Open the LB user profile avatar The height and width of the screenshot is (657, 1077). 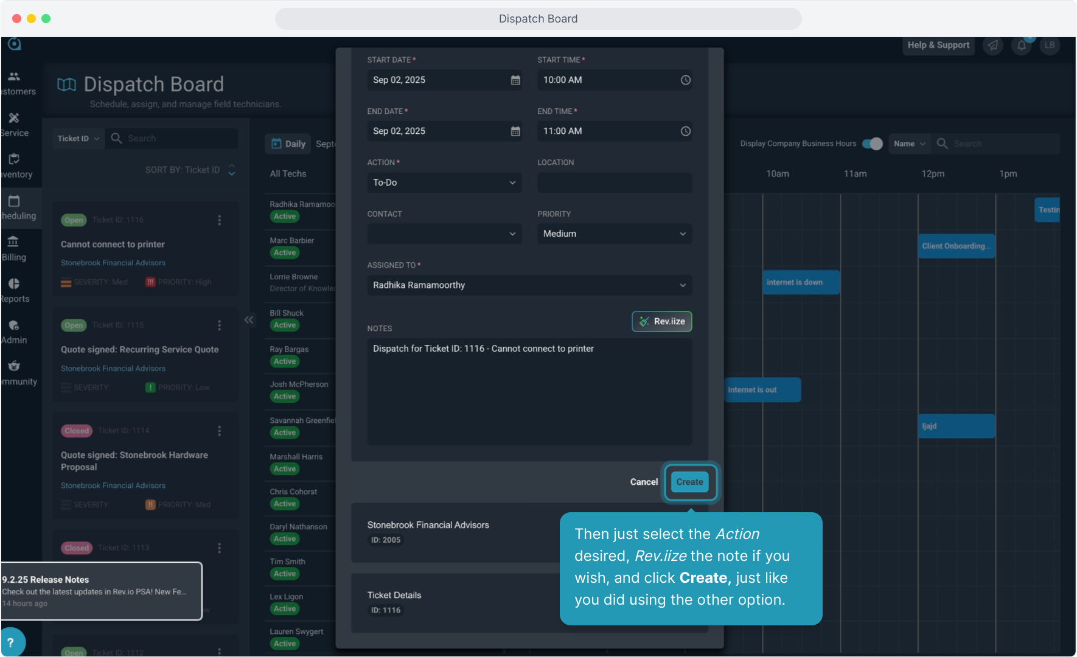[1050, 46]
